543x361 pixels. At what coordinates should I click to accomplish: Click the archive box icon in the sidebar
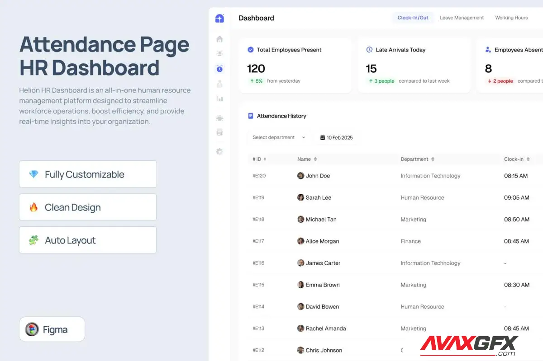(x=219, y=132)
